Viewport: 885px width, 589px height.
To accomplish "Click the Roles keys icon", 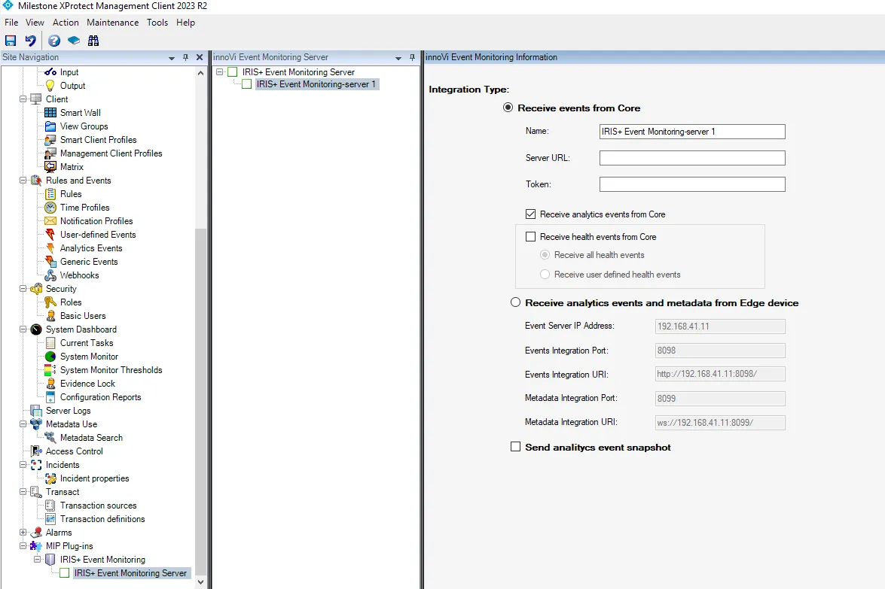I will tap(50, 302).
